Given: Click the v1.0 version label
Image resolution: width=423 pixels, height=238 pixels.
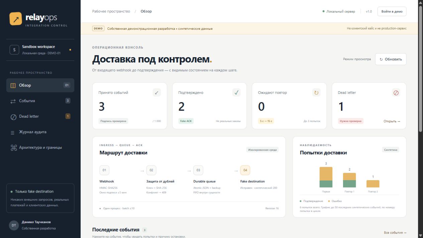Looking at the screenshot, I should coord(369,11).
